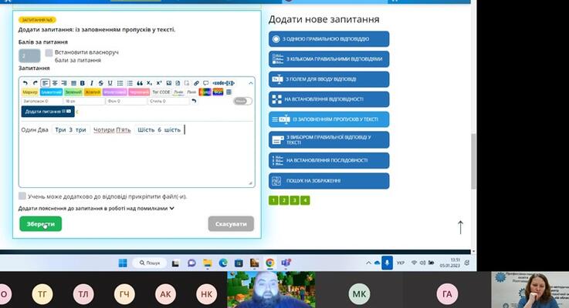
Task: Collapse the editor toolbar with the chevron
Action: (250, 83)
